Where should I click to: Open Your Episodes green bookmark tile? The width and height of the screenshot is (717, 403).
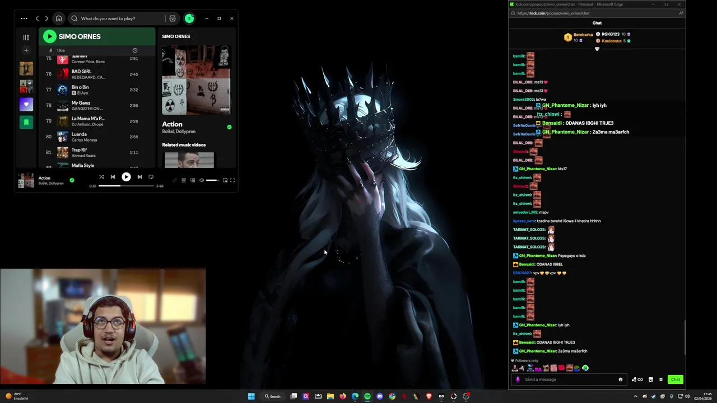click(26, 122)
